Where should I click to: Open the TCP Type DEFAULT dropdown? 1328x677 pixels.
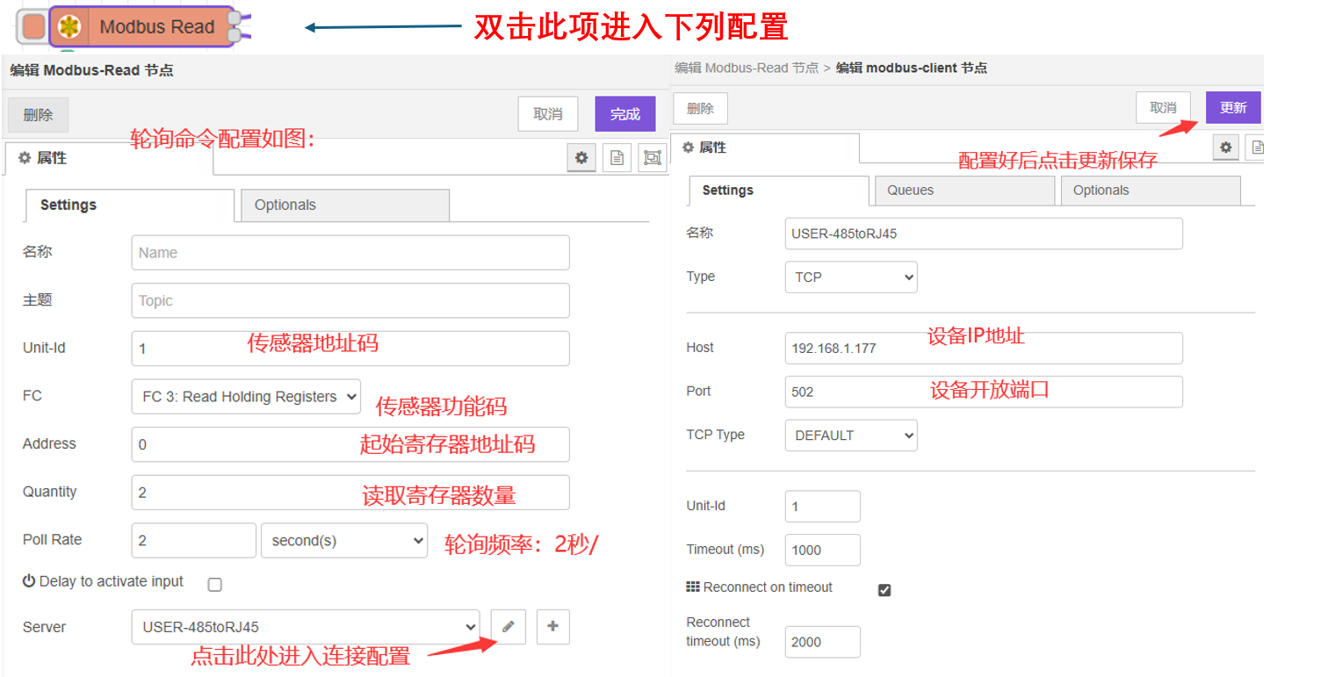(850, 436)
